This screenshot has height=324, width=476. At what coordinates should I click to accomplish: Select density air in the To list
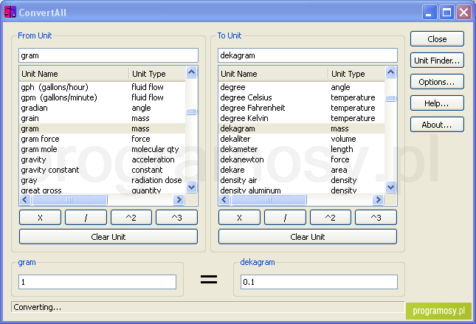(x=301, y=180)
